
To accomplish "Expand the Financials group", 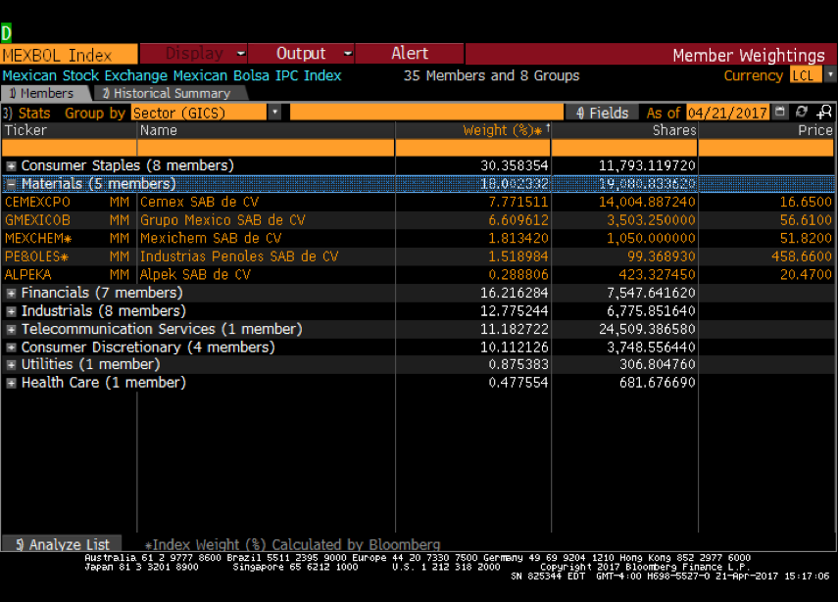I will tap(11, 294).
